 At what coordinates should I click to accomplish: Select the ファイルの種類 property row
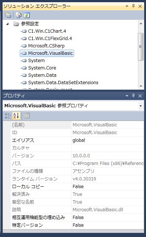[x=77, y=171]
